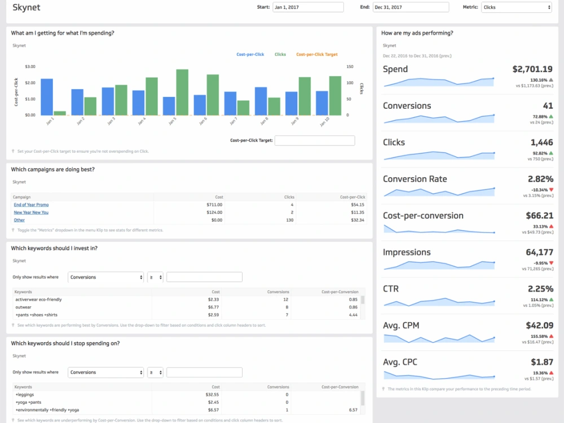Screen dimensions: 564x423
Task: Open Conversions dropdown in invest-in keywords filter
Action: point(106,277)
